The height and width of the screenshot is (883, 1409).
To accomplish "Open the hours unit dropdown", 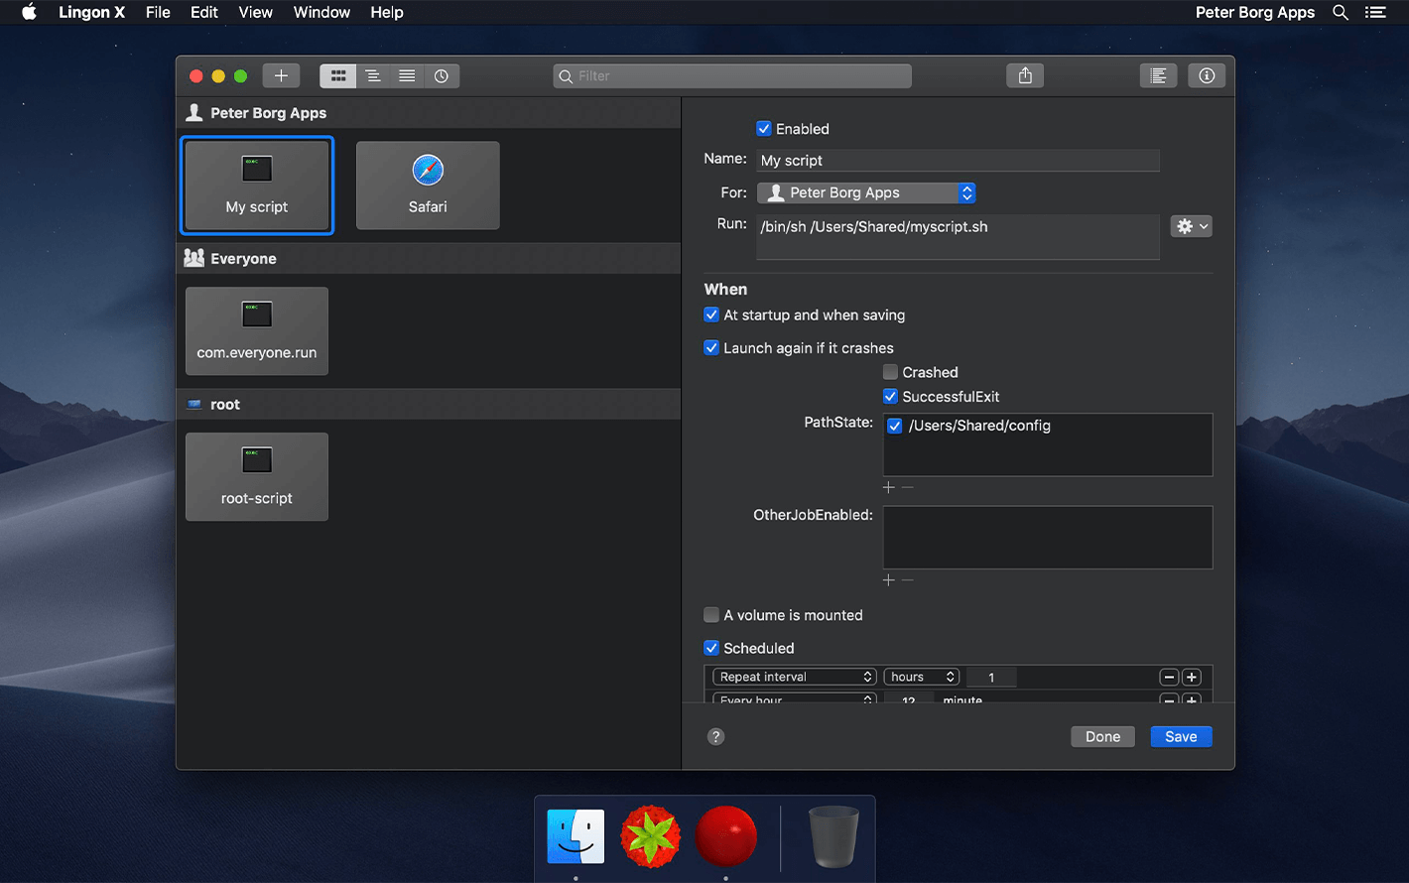I will [x=922, y=677].
